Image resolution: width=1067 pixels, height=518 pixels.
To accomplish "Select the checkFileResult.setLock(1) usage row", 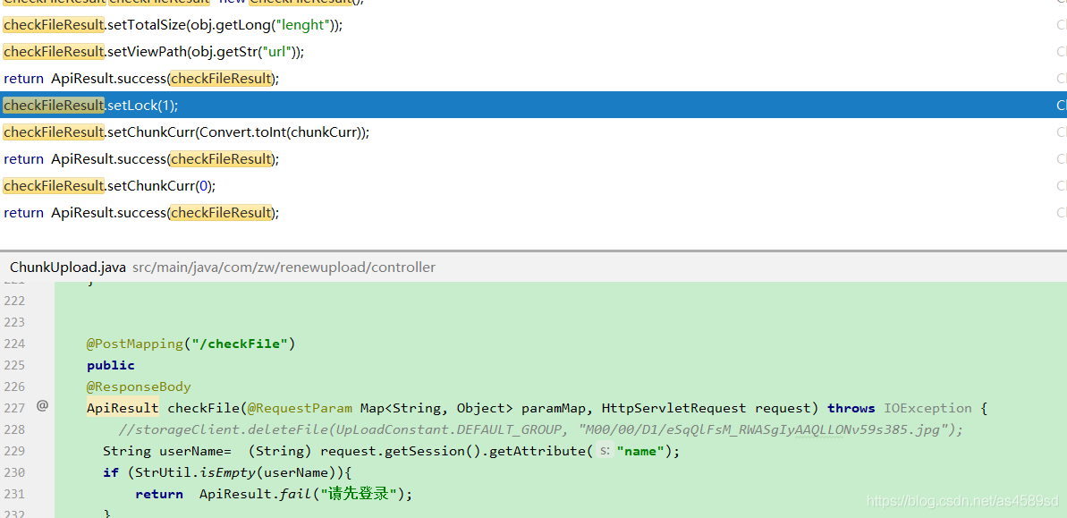I will tap(533, 105).
